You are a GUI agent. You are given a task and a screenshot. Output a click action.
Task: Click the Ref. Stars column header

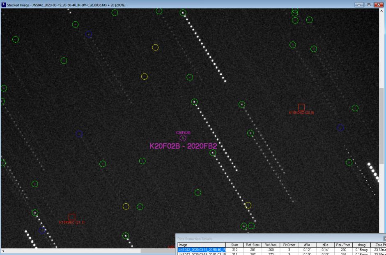click(x=253, y=244)
